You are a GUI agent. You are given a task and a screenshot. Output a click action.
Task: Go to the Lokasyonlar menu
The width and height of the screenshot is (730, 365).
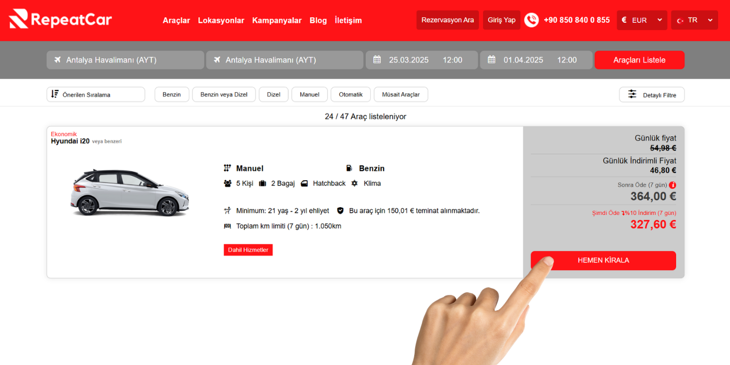pyautogui.click(x=221, y=20)
